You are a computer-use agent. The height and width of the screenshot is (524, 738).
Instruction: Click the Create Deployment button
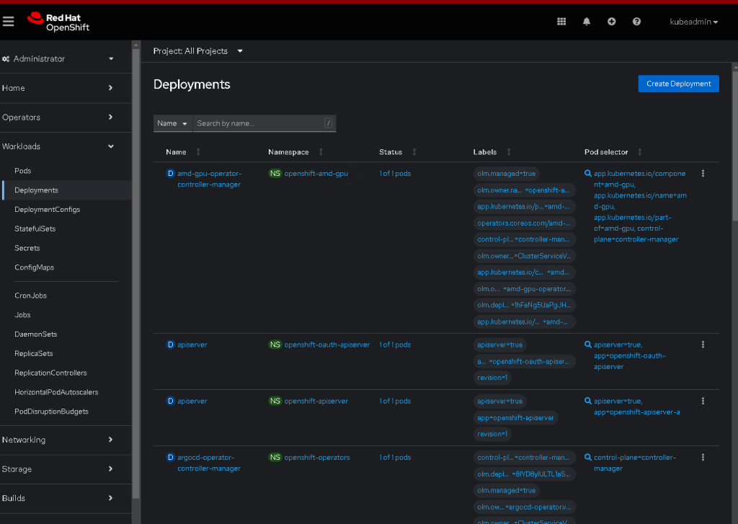tap(678, 84)
